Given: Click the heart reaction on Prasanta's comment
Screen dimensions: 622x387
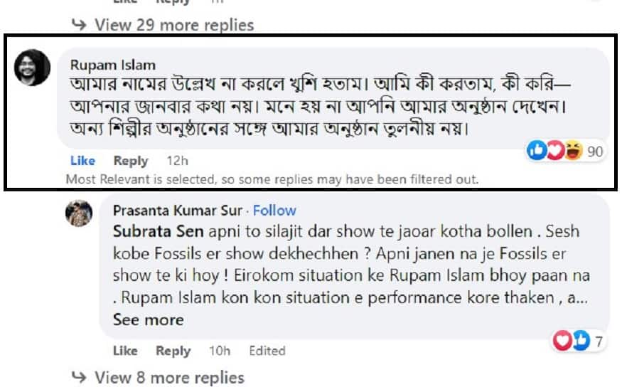Looking at the screenshot, I should [x=562, y=341].
